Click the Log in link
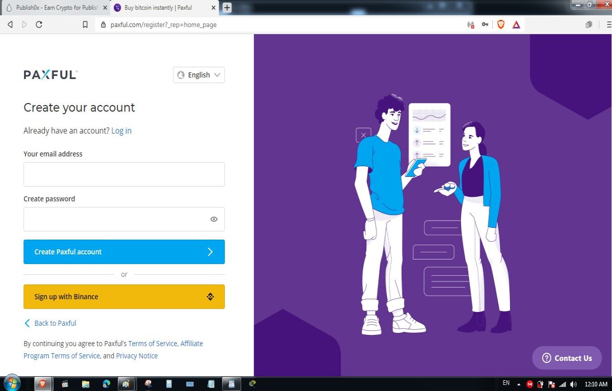Screen dimensions: 612x391 point(121,131)
